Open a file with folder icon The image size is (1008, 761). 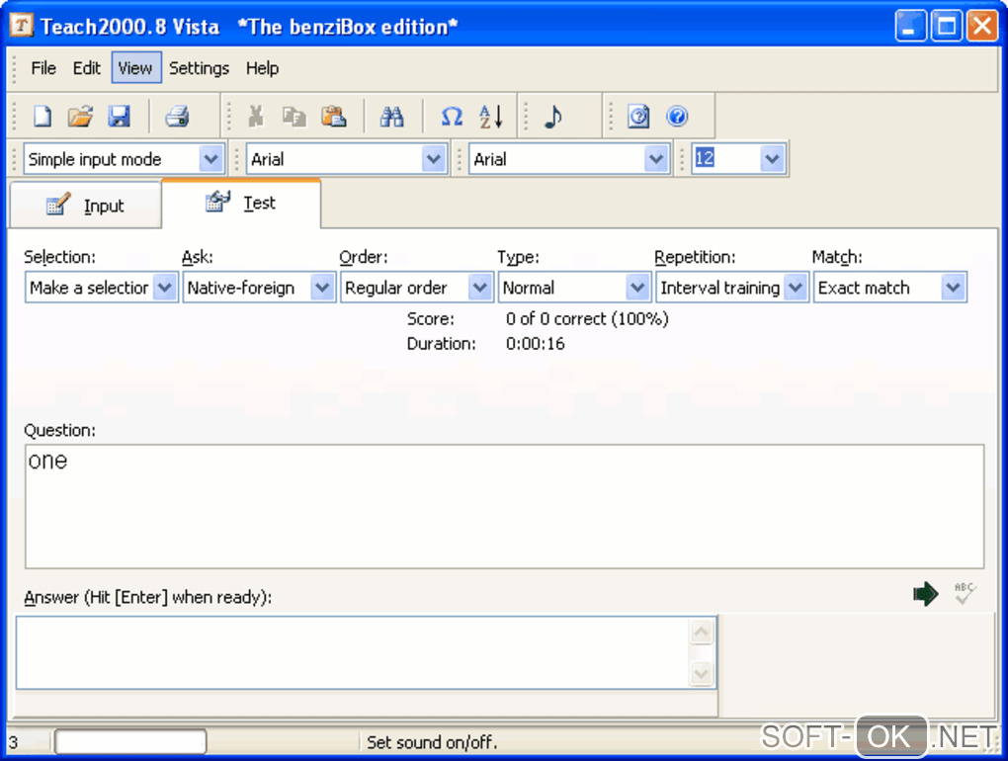pos(81,117)
